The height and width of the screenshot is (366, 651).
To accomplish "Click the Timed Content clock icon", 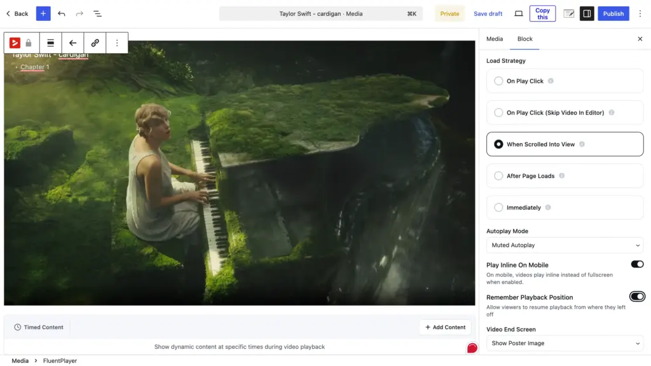I will 17,327.
